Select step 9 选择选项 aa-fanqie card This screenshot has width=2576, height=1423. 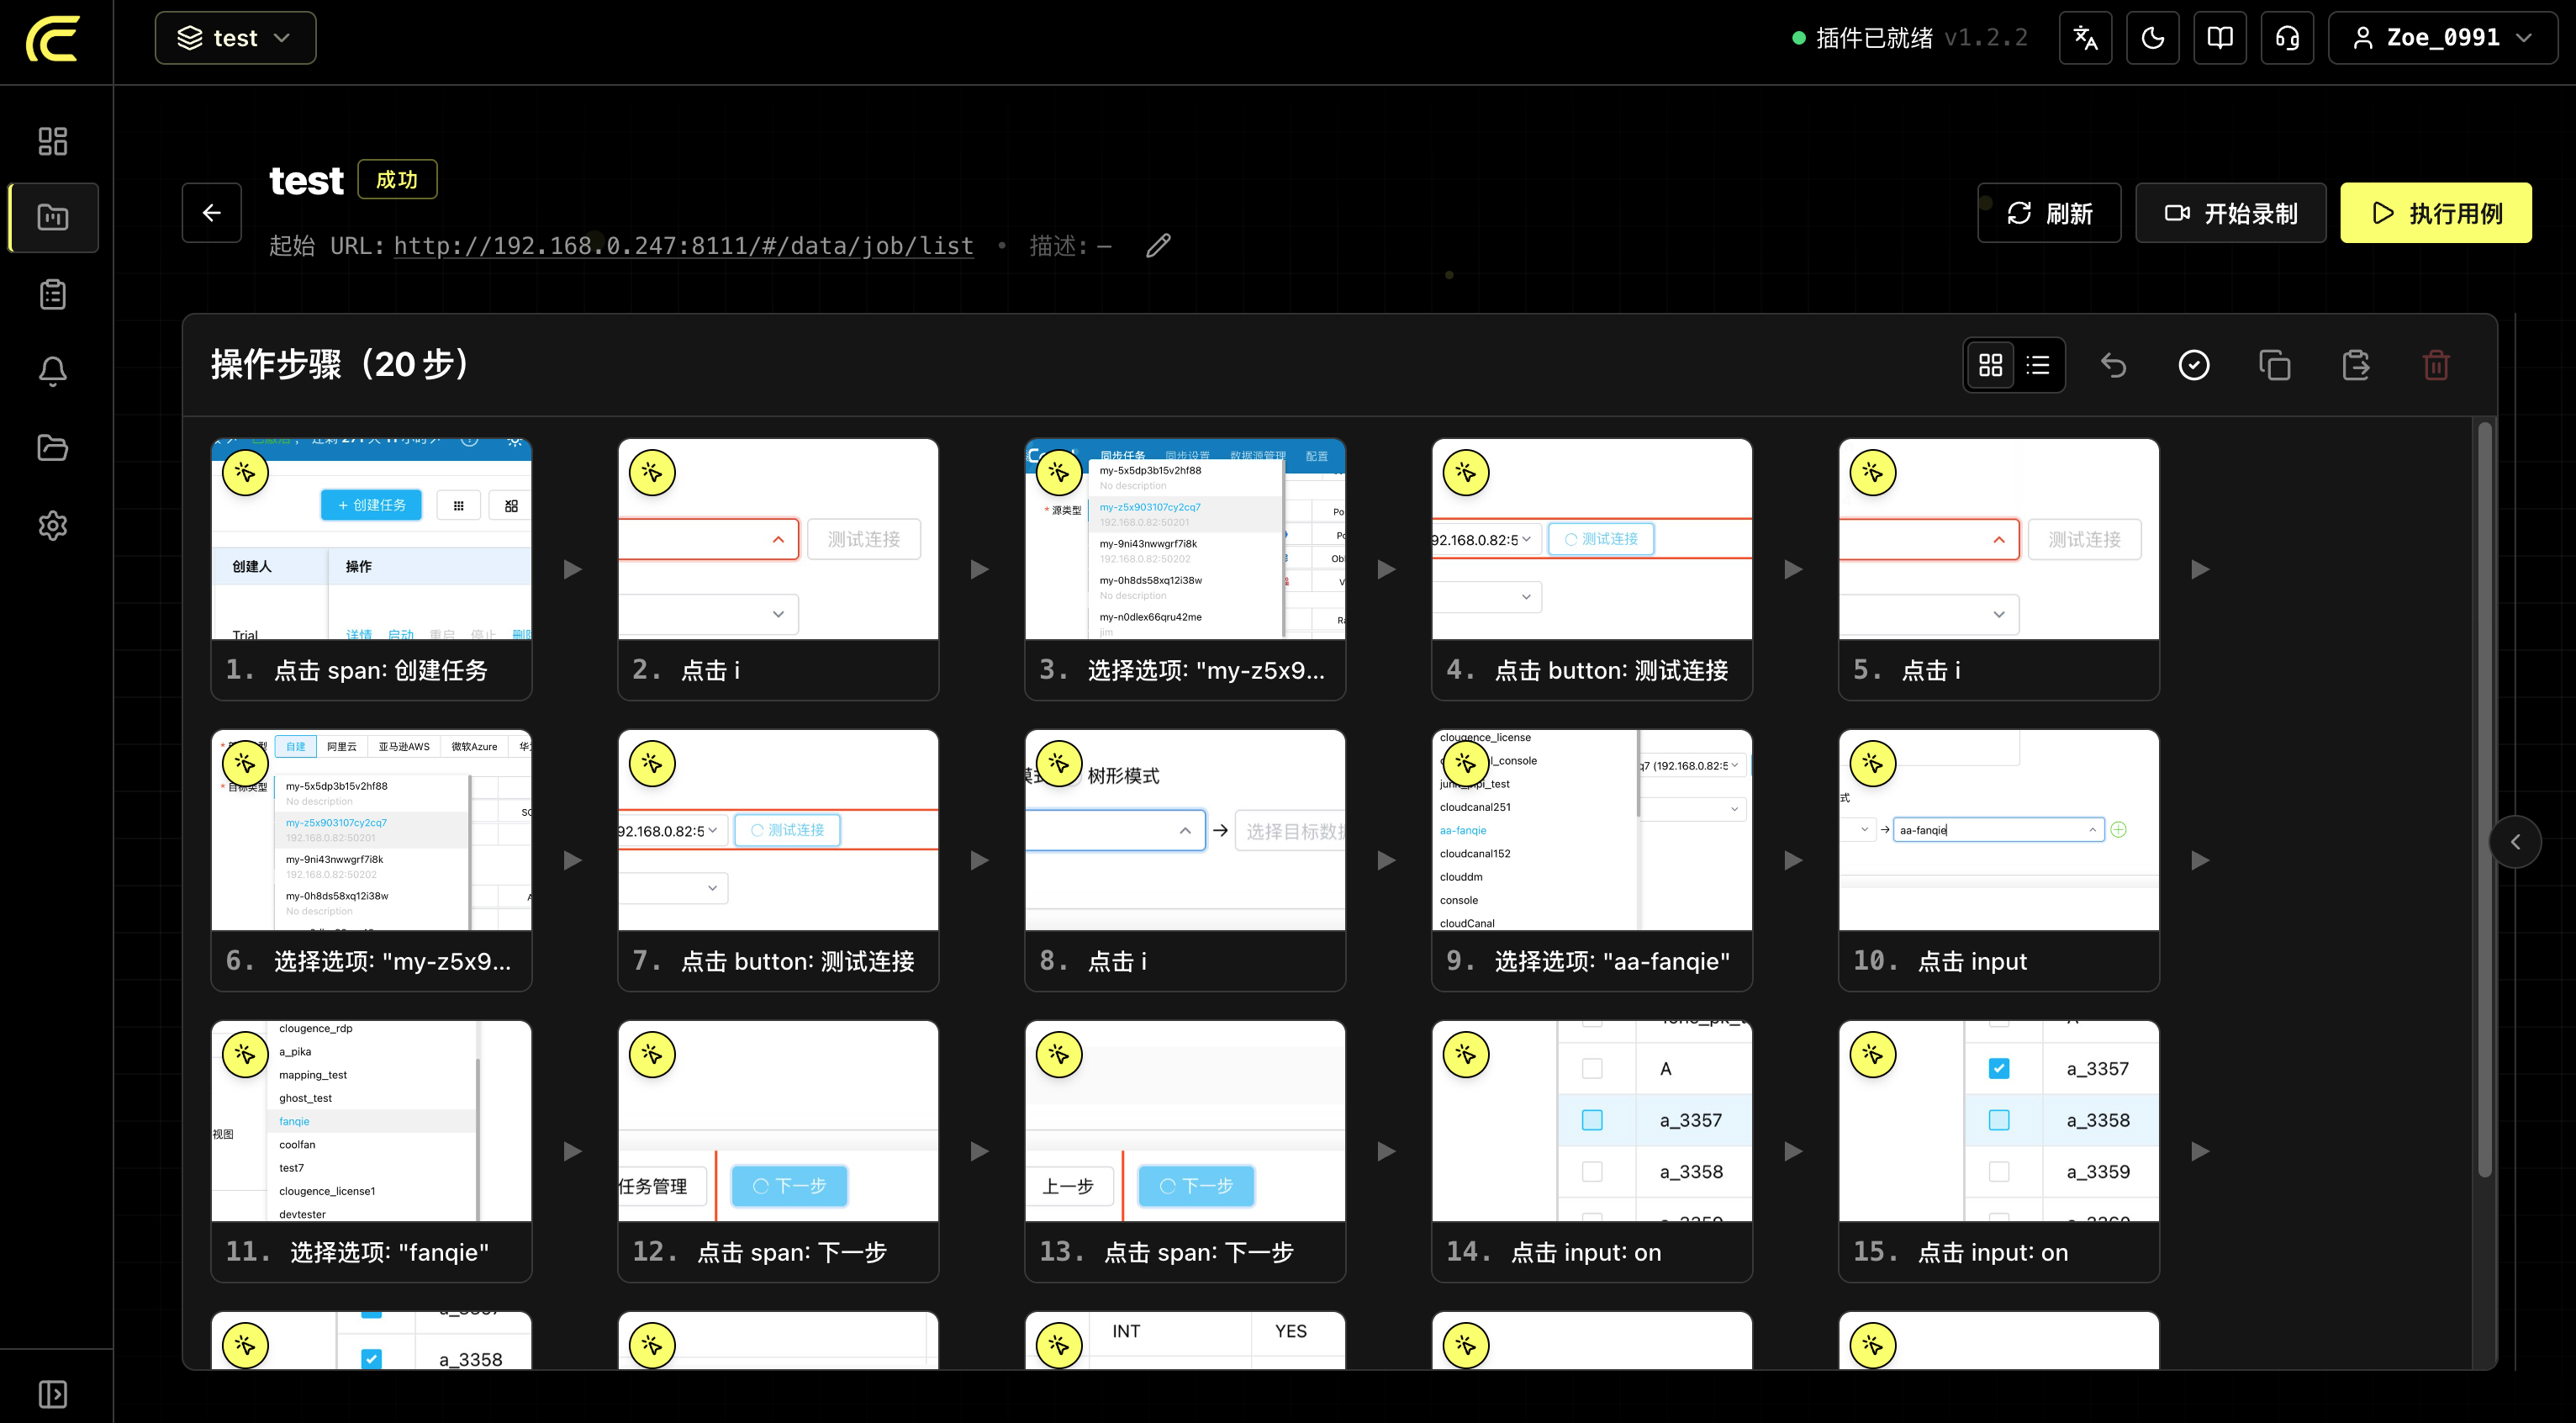point(1592,860)
